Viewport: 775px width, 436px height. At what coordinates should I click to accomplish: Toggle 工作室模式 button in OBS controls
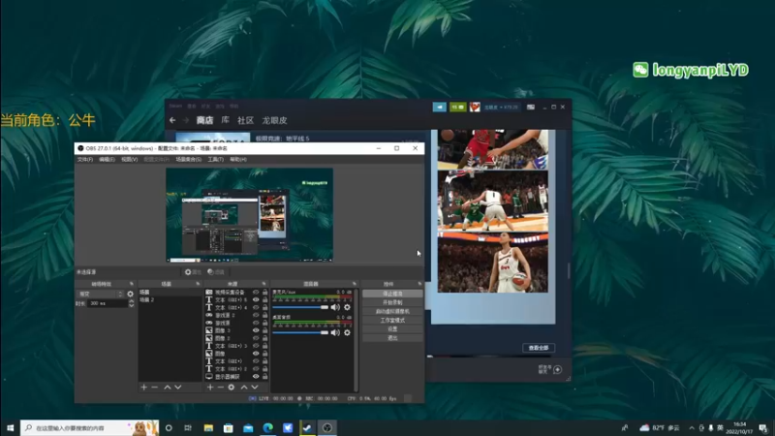pos(392,321)
